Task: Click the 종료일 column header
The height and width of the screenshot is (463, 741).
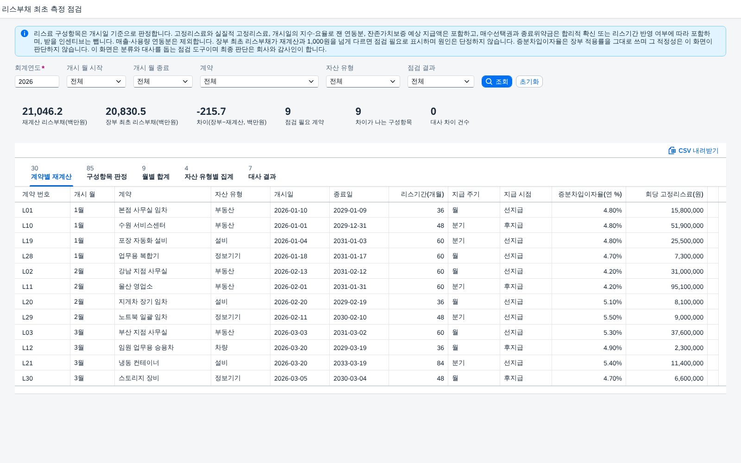Action: [359, 194]
